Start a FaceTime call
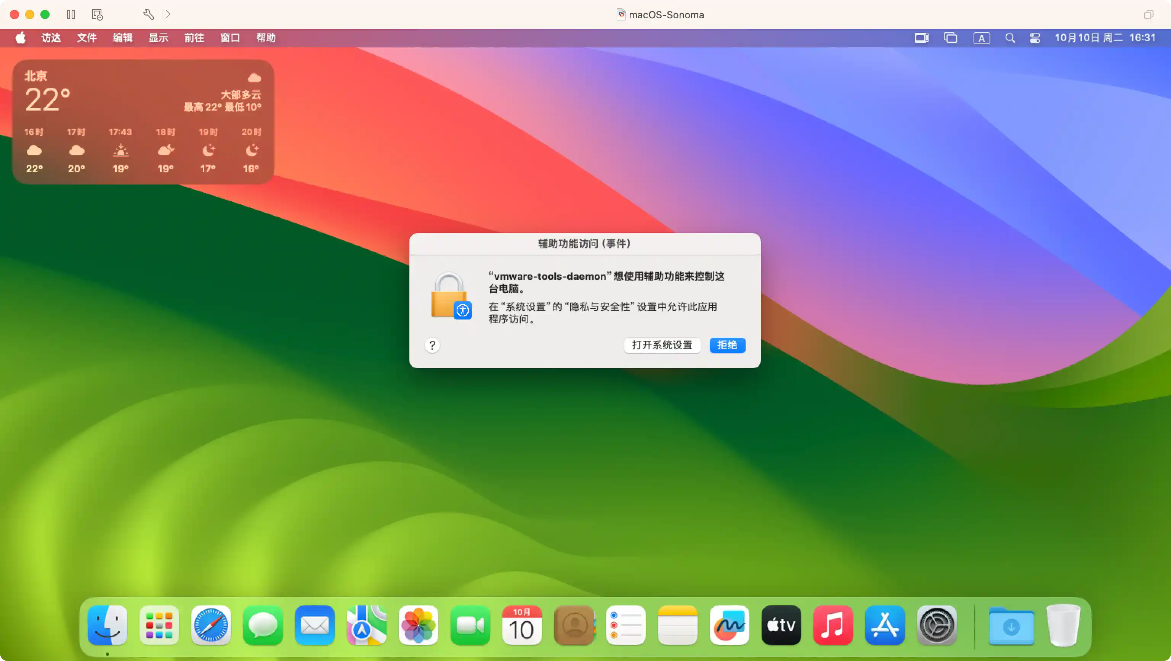 (x=470, y=626)
